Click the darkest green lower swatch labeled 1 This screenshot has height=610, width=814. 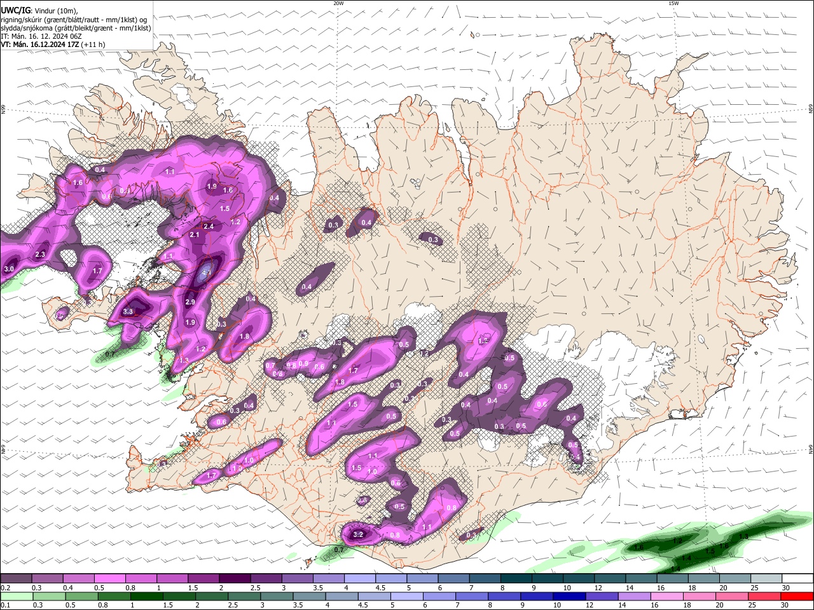click(x=146, y=596)
